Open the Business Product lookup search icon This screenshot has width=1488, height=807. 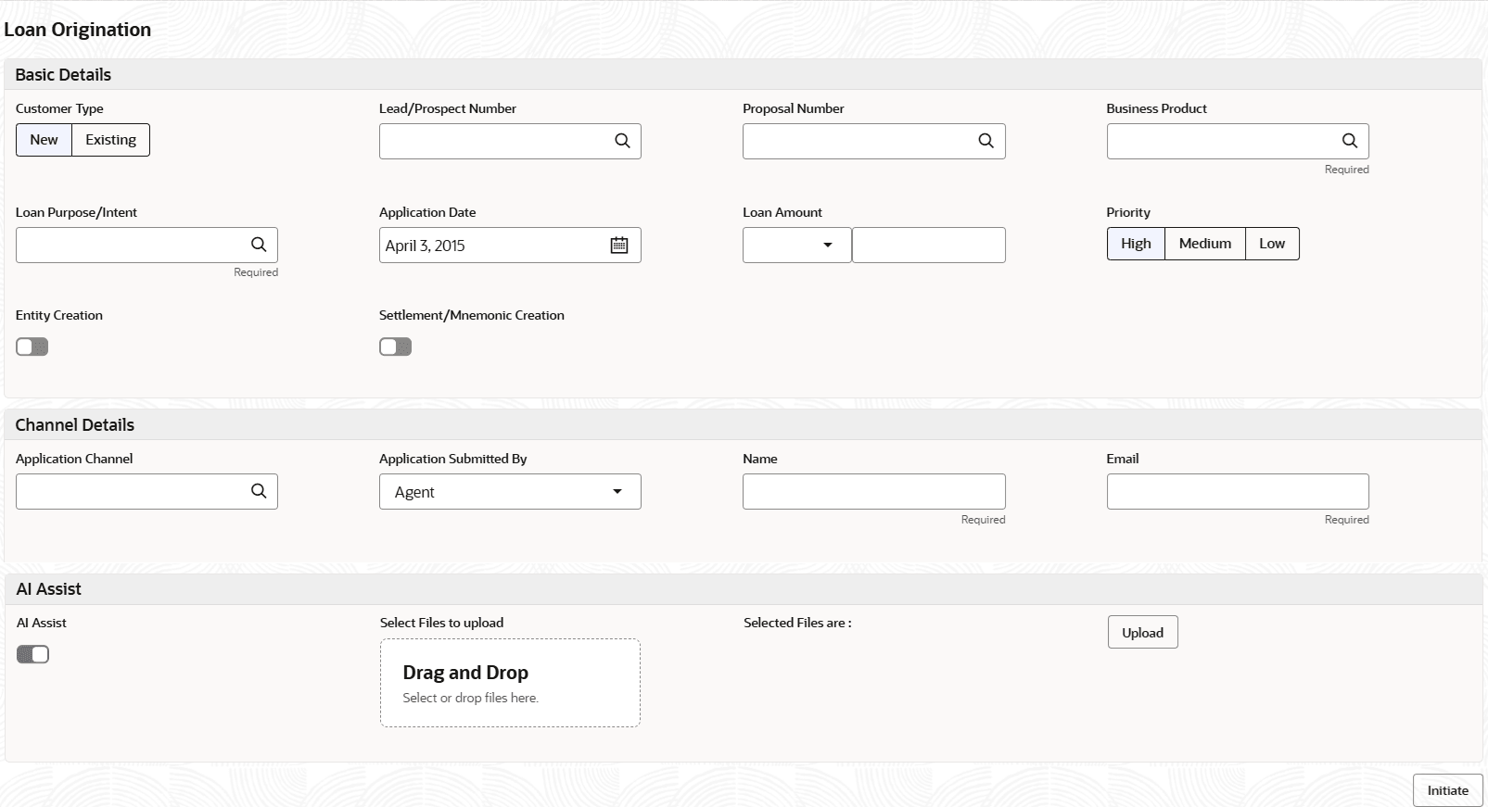(1349, 141)
